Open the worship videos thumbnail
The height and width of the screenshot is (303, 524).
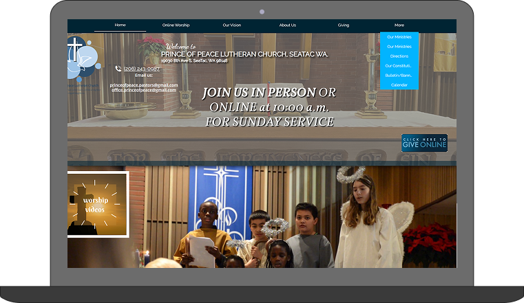point(97,205)
